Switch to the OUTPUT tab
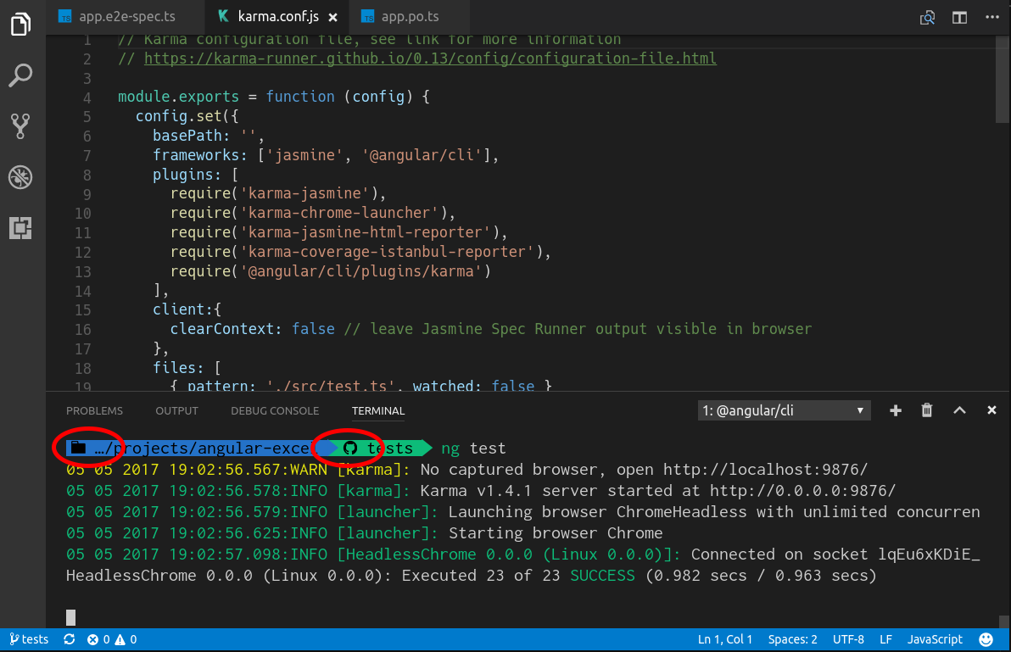This screenshot has height=652, width=1011. [x=176, y=411]
